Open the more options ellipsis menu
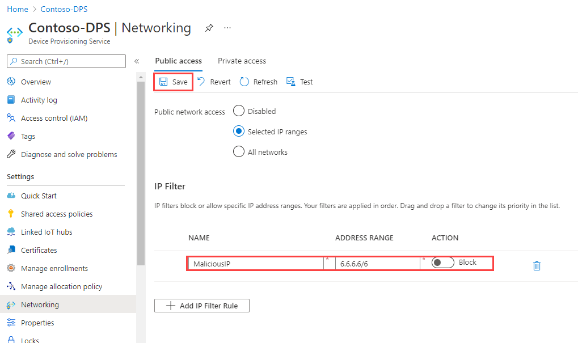Image resolution: width=578 pixels, height=343 pixels. tap(227, 27)
